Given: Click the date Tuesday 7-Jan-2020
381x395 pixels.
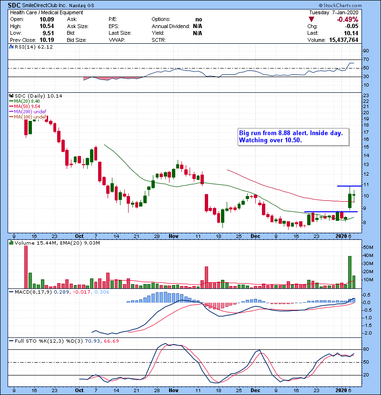Looking at the screenshot, I should pos(333,12).
